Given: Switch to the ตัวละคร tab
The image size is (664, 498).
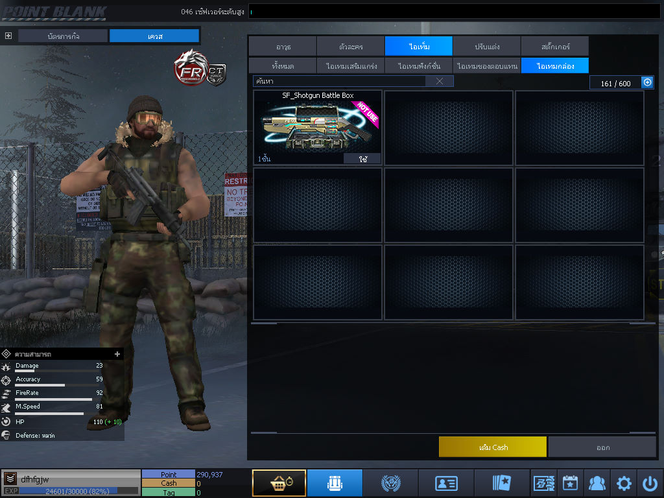Looking at the screenshot, I should pos(351,47).
